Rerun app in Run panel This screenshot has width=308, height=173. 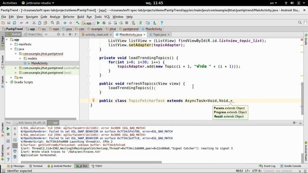click(x=8, y=129)
